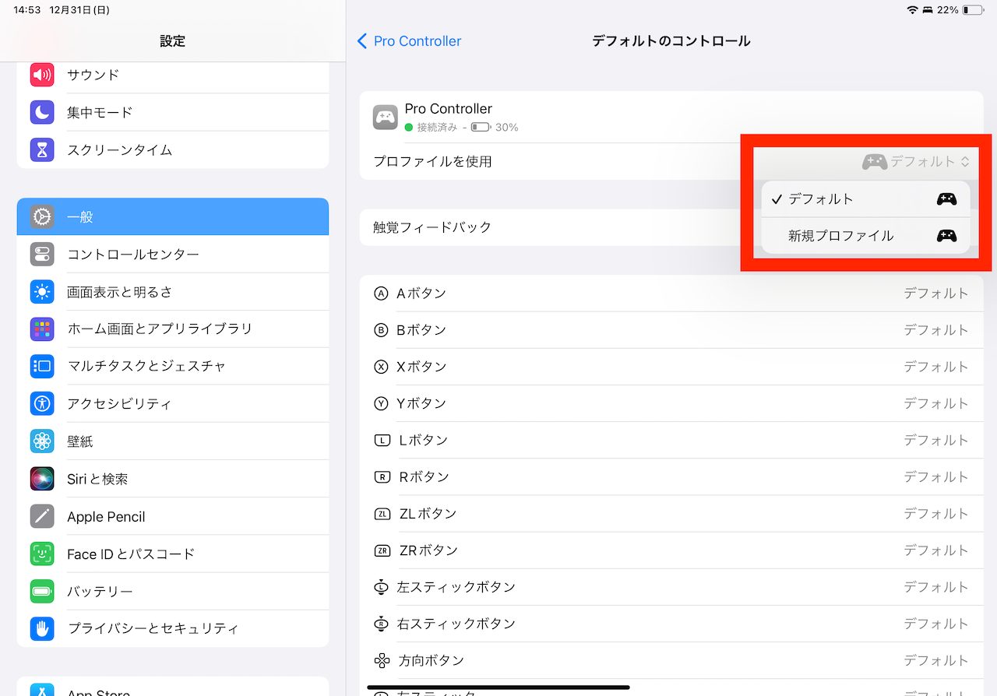Click the circled A icon beside Aボタン
The height and width of the screenshot is (696, 997).
381,294
